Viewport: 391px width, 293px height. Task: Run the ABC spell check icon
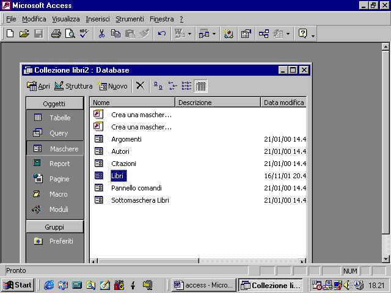click(84, 34)
